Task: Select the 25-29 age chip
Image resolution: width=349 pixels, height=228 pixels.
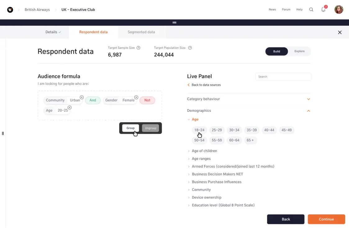Action: pyautogui.click(x=217, y=130)
